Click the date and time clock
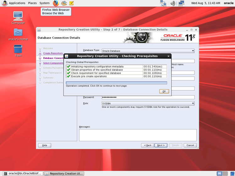 pos(205,3)
